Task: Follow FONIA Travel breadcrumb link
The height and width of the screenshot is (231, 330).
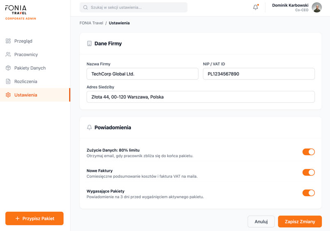Action: tap(91, 23)
